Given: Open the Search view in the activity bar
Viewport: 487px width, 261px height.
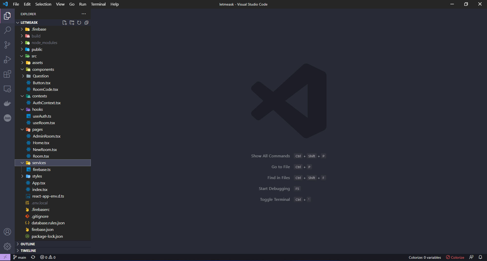Looking at the screenshot, I should click(x=7, y=30).
